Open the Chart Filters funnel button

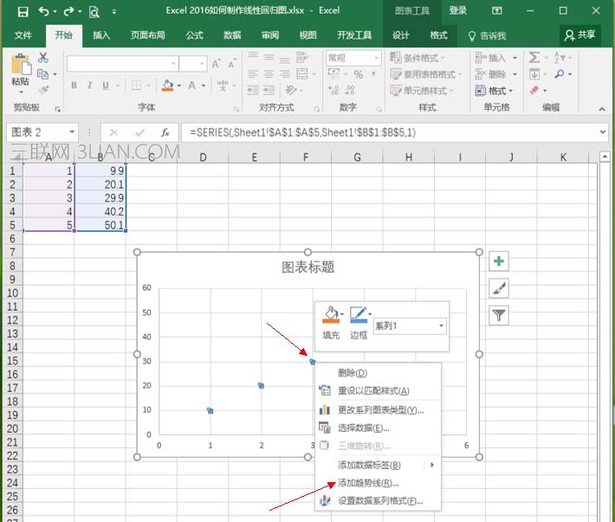click(499, 315)
